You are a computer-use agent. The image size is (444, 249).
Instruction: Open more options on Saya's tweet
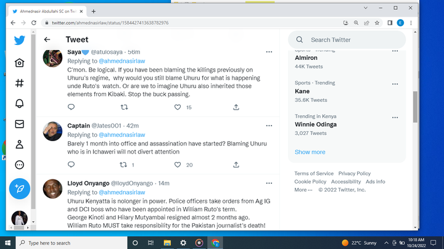coord(269,52)
